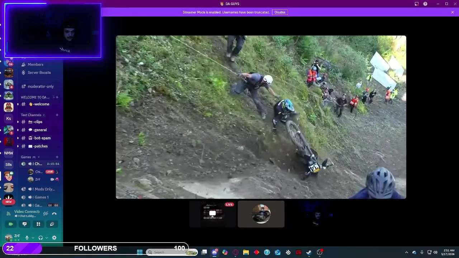Turn on camera in voice panel
Viewport: 459px width, 258px height.
[11, 224]
